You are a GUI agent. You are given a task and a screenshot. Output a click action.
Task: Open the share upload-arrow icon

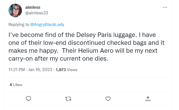click(148, 99)
